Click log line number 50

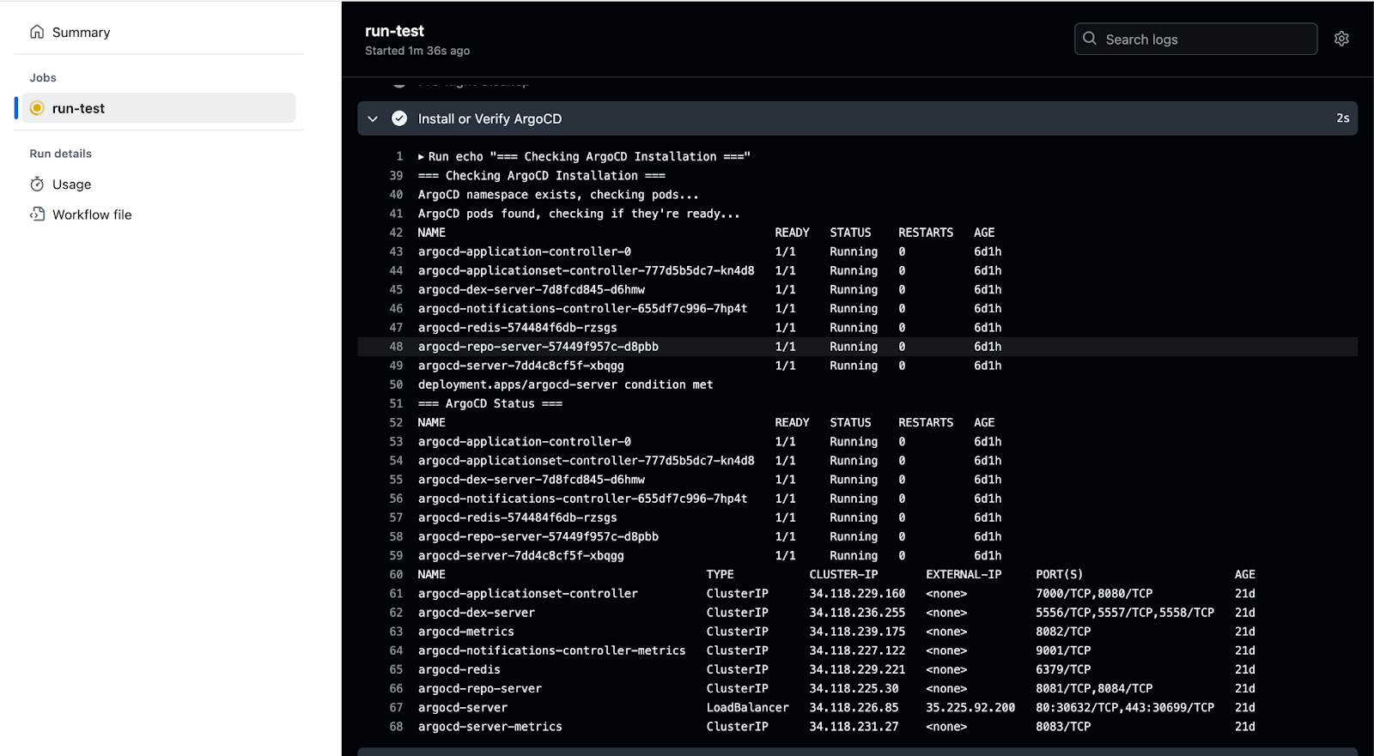point(396,384)
